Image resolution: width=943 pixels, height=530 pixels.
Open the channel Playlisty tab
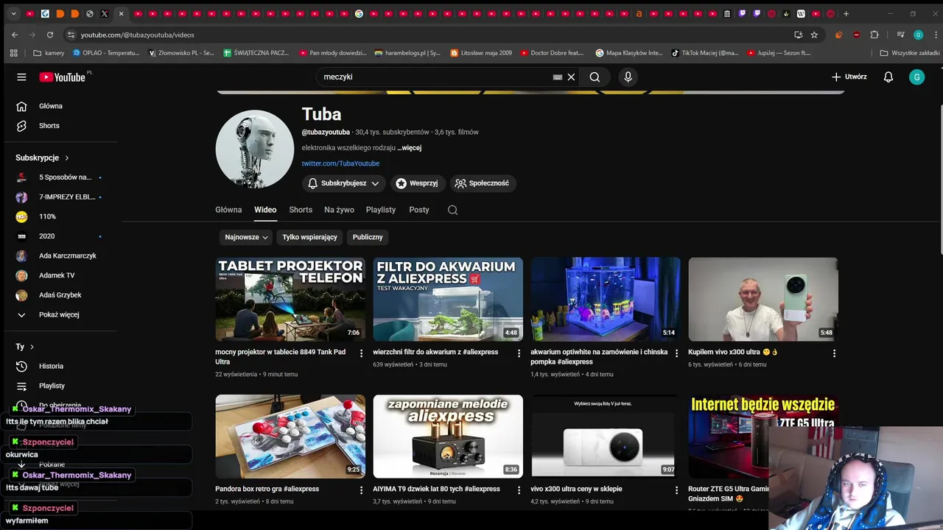[x=381, y=210]
